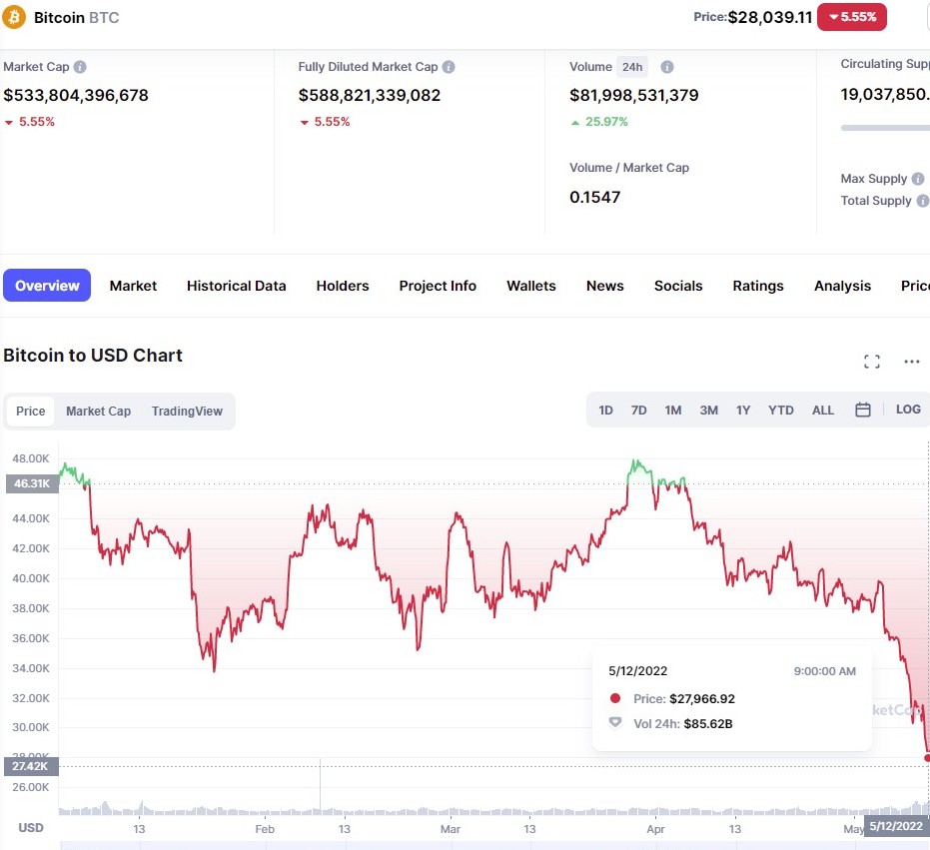Click the Bitcoin logo icon
930x850 pixels.
tap(14, 17)
